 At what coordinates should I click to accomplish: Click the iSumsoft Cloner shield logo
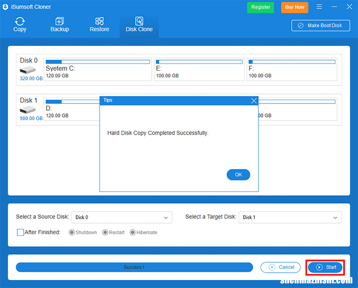(x=5, y=7)
